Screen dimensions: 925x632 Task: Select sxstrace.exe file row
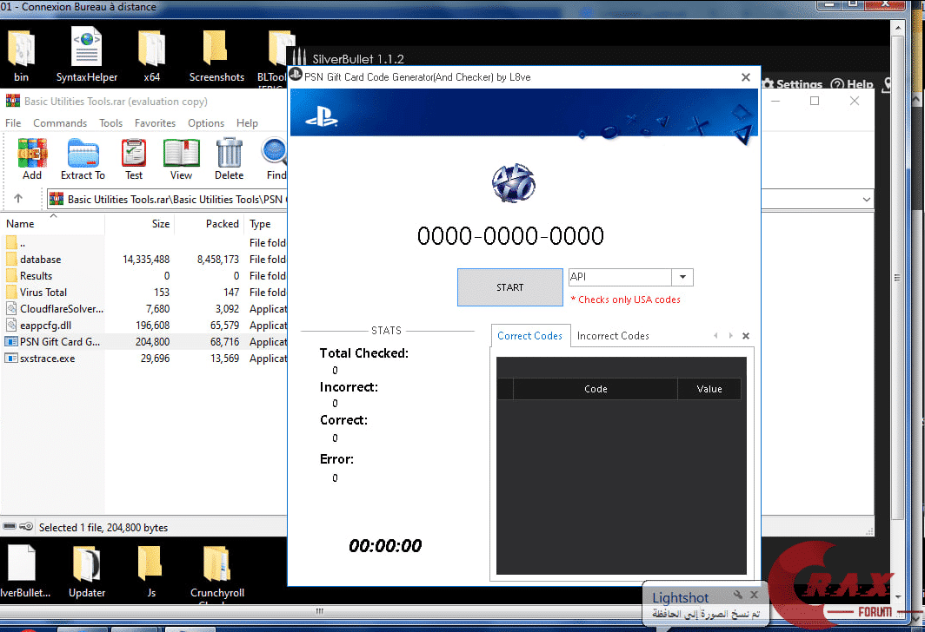[x=144, y=359]
